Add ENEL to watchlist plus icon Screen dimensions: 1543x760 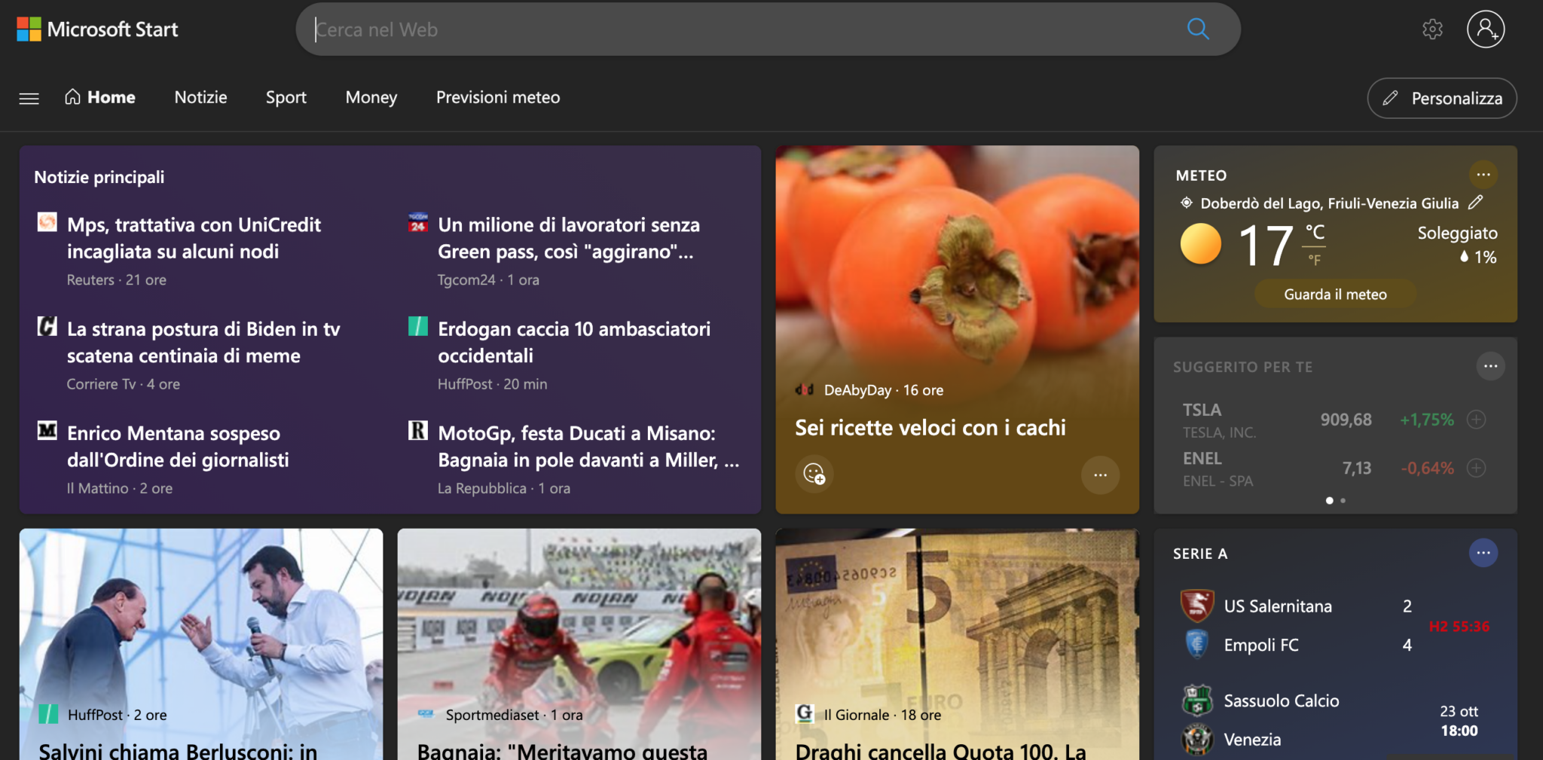1476,468
